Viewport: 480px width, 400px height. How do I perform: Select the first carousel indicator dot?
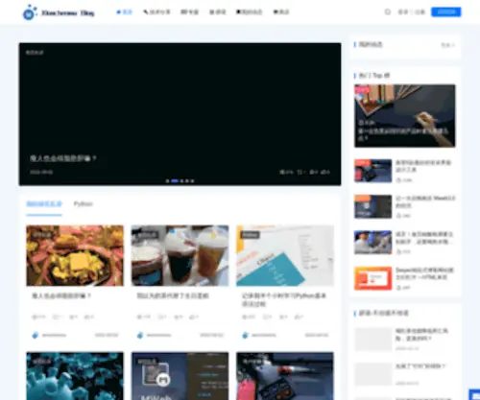pos(167,181)
